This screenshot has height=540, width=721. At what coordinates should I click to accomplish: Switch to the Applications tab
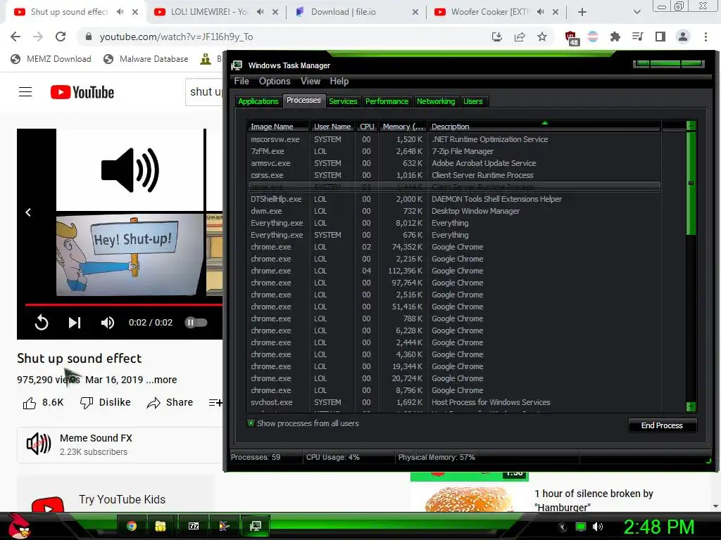click(258, 101)
